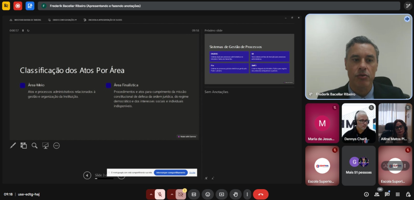Unmute the microphone in the call bar

point(160,194)
